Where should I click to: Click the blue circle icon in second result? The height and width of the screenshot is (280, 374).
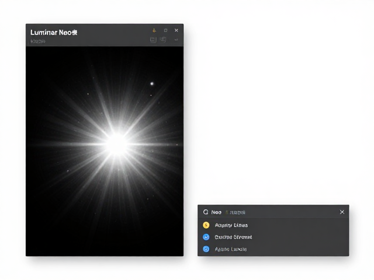(x=206, y=237)
